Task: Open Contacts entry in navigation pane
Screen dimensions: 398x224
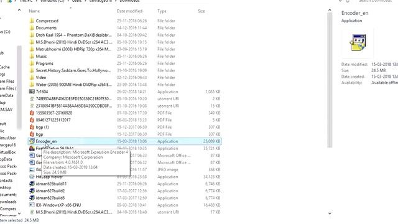Action: pyautogui.click(x=6, y=180)
